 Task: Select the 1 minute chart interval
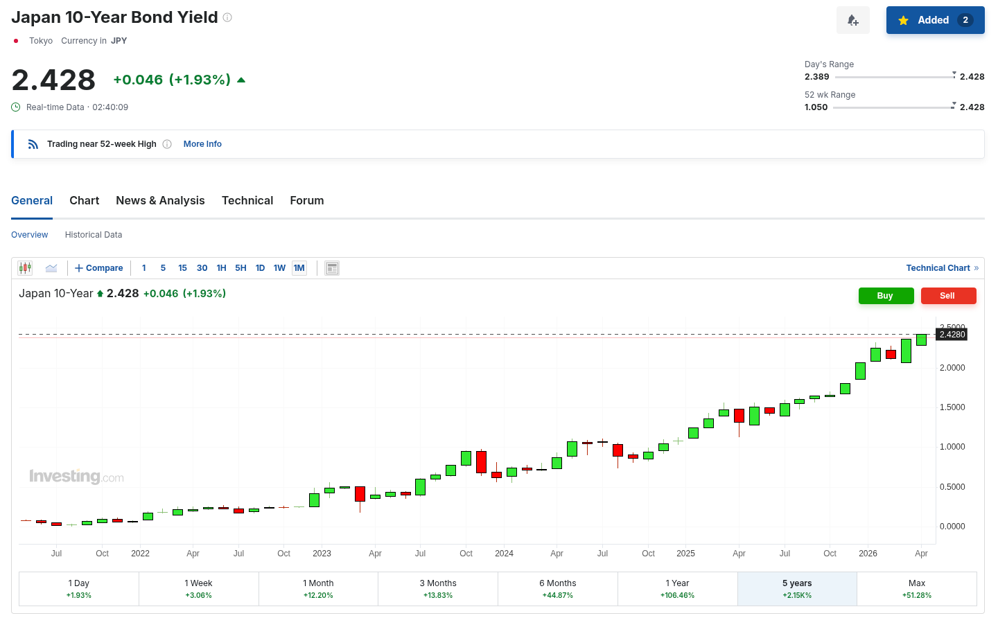(x=144, y=268)
